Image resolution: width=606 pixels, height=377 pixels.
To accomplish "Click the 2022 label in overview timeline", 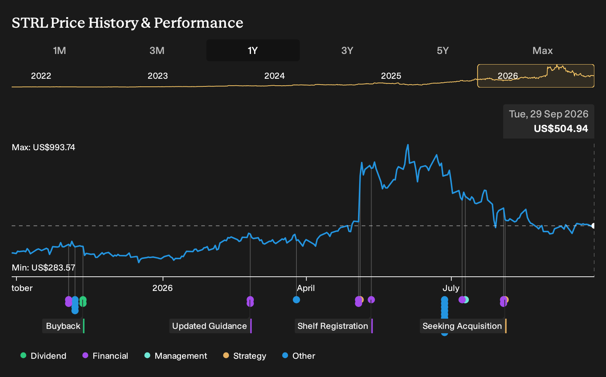I will [x=41, y=76].
